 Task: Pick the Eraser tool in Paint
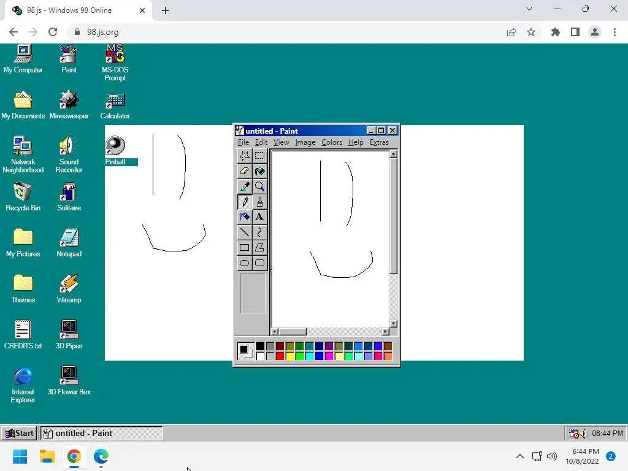(x=244, y=171)
